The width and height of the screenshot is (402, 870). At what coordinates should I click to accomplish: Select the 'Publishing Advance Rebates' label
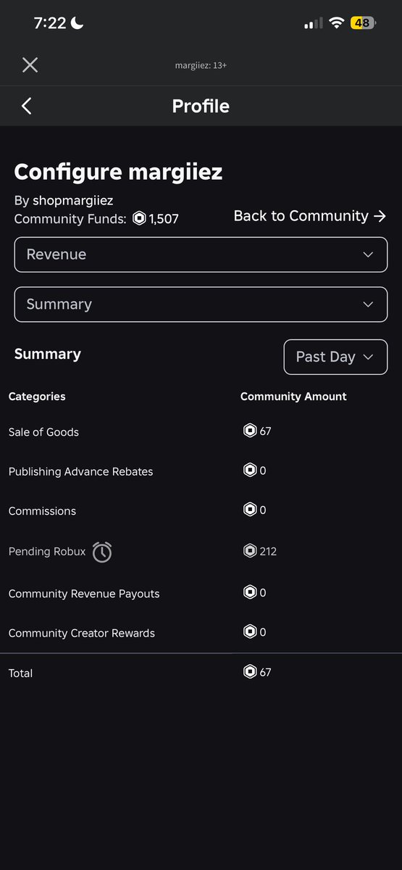point(80,471)
